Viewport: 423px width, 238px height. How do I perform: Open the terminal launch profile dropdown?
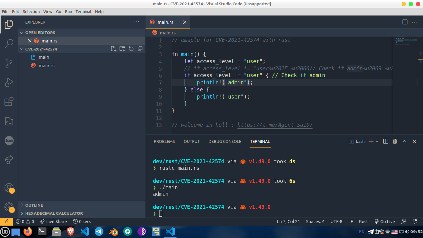point(377,141)
